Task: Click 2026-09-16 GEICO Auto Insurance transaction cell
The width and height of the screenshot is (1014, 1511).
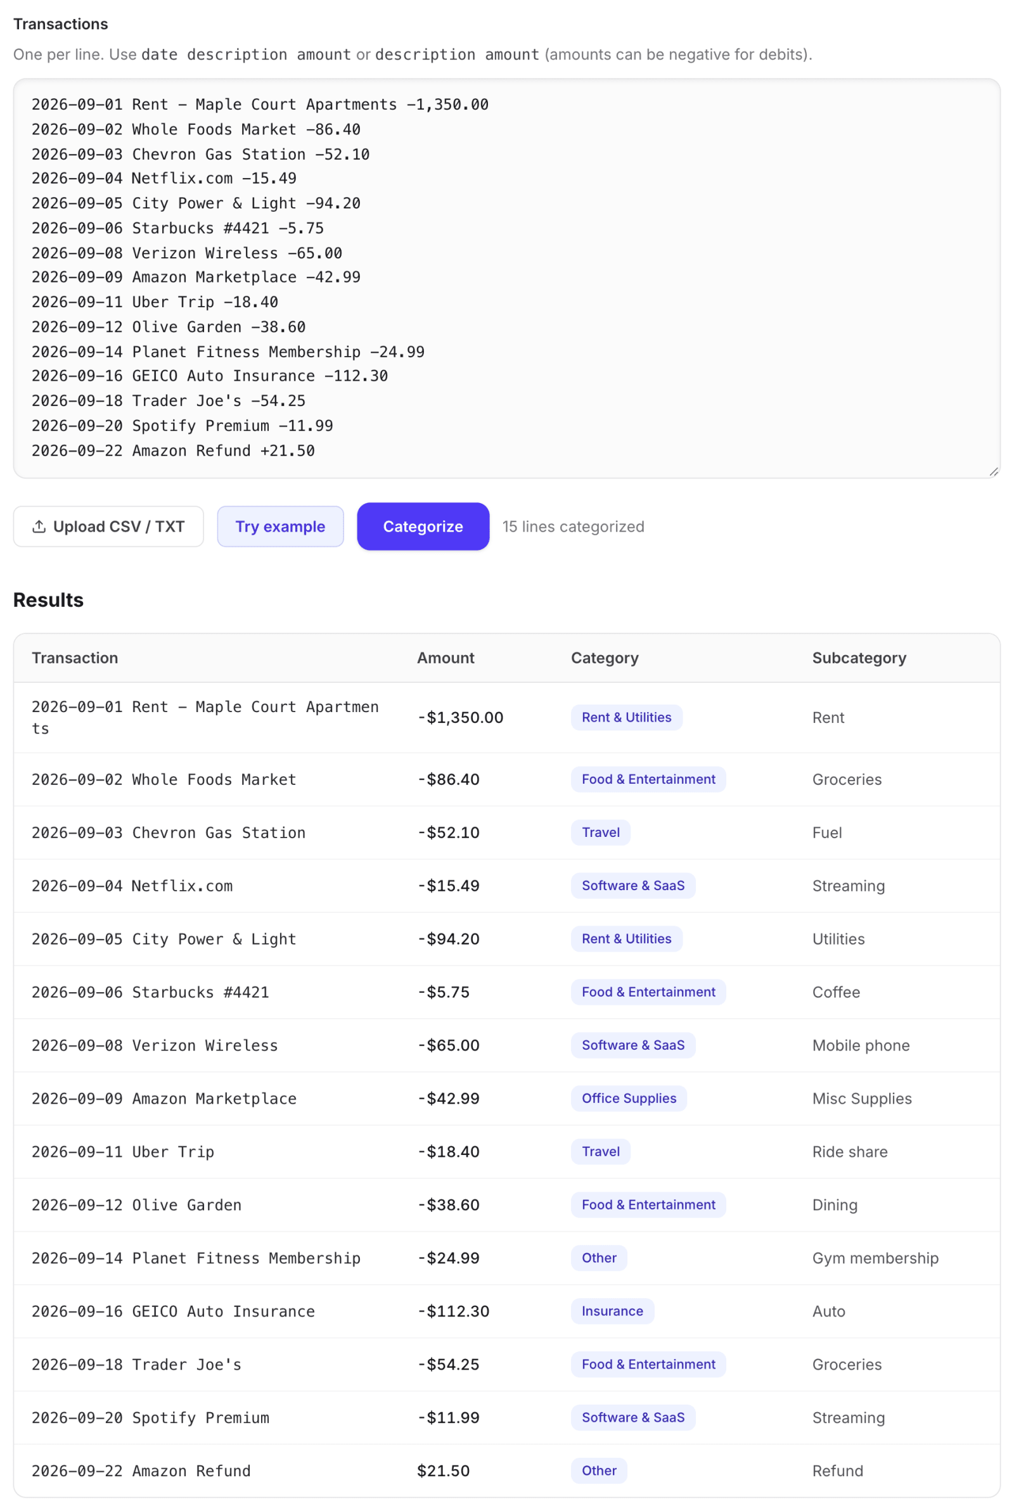Action: pos(173,1311)
